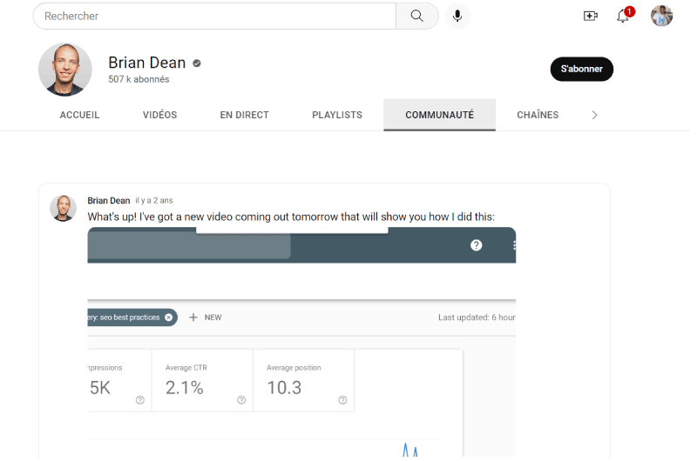
Task: Open the create video camera icon
Action: (x=591, y=16)
